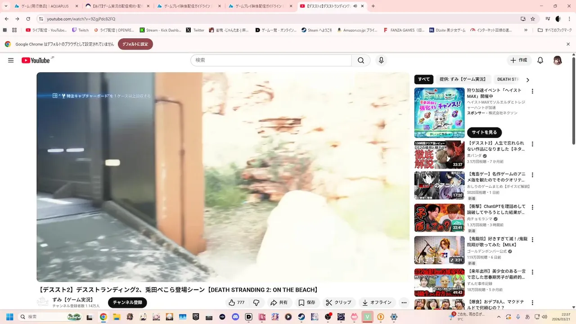Image resolution: width=576 pixels, height=324 pixels.
Task: Open Steam from the Windows taskbar
Action: pos(301,317)
